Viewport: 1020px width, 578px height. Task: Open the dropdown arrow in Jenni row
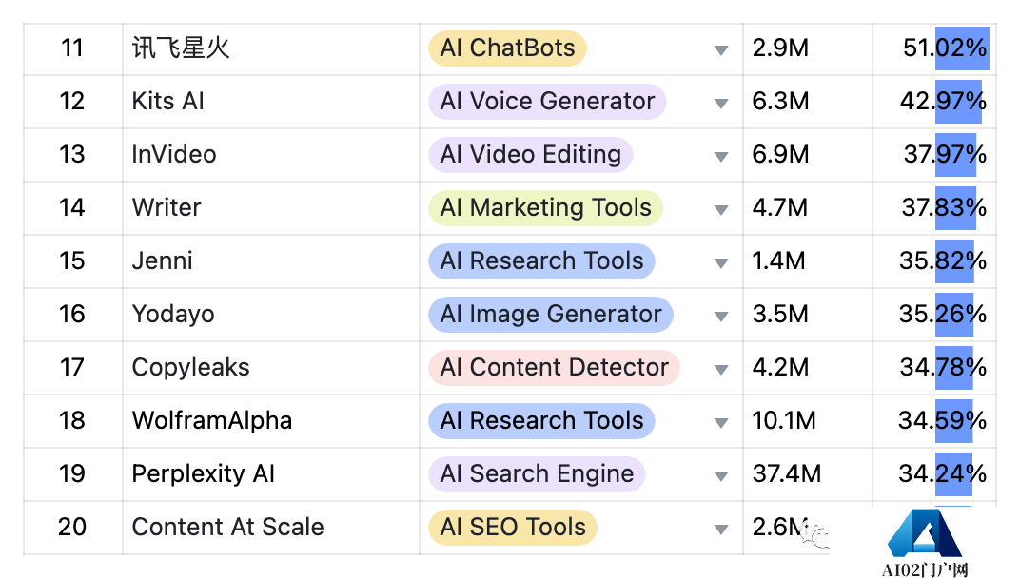click(720, 263)
